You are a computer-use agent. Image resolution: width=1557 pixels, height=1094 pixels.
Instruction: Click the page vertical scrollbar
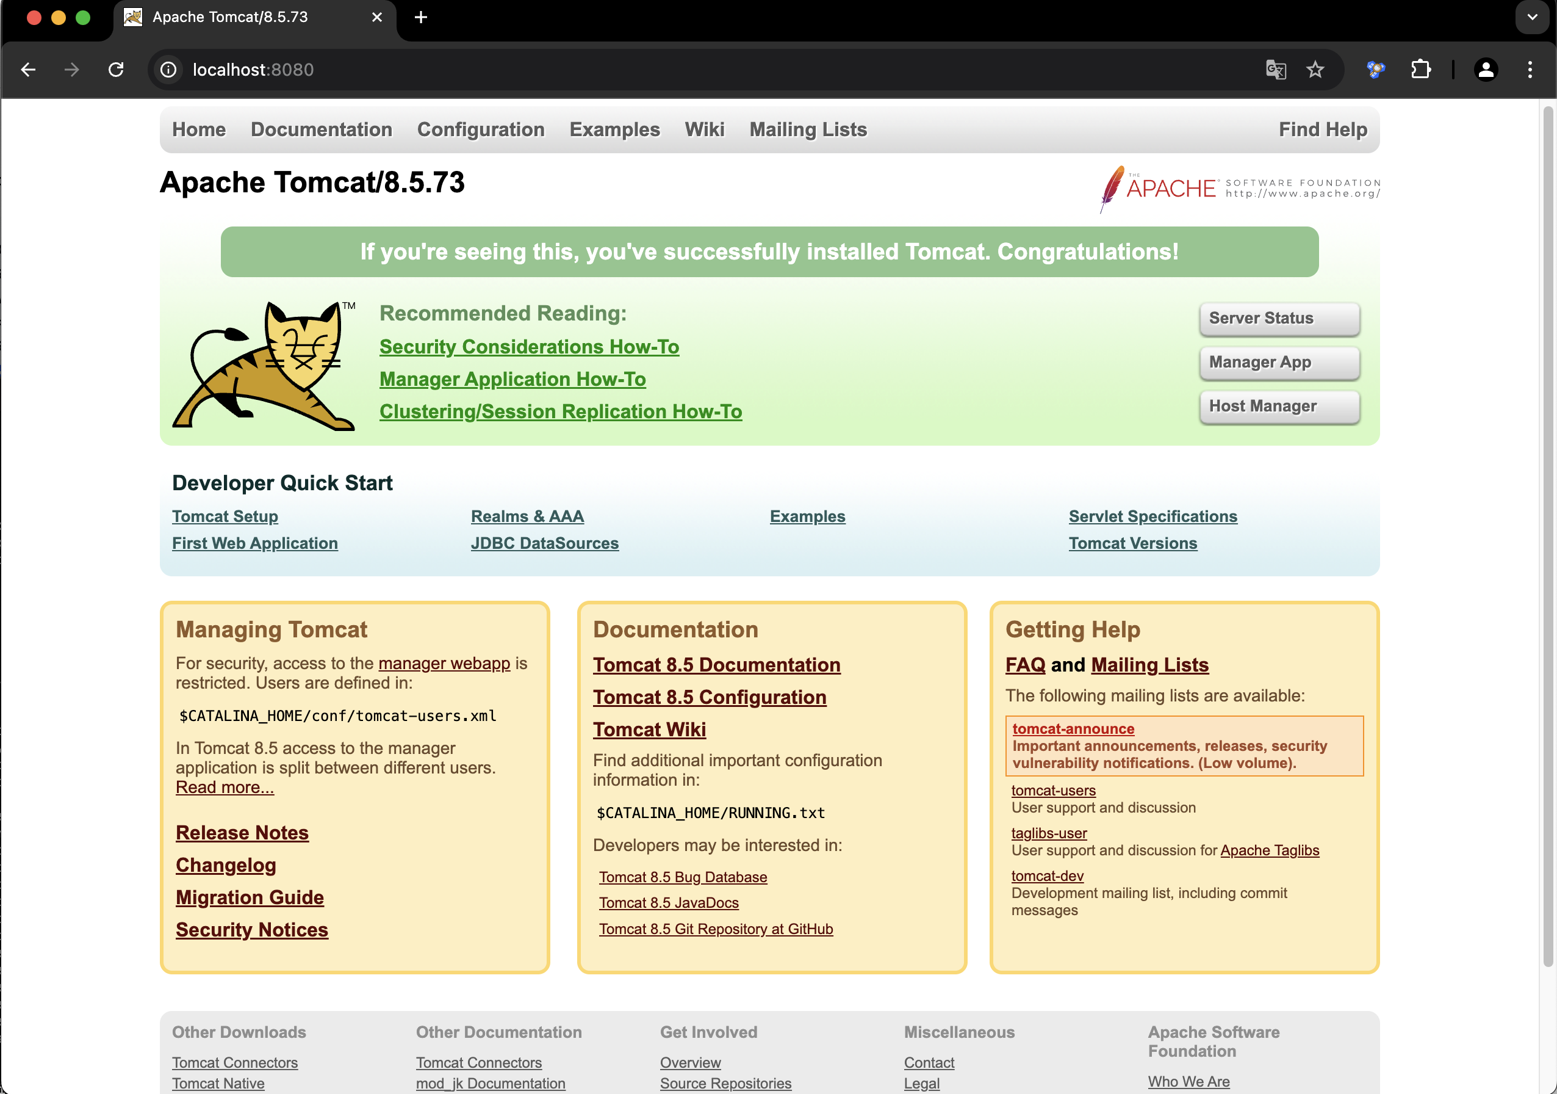(1547, 536)
